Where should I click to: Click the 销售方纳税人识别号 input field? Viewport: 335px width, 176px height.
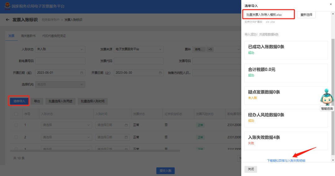[x=217, y=73]
